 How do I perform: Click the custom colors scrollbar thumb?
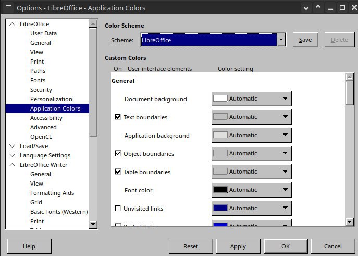(350, 93)
